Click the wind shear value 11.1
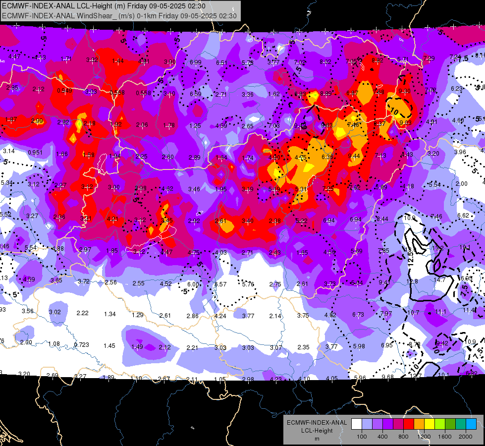 click(x=440, y=312)
